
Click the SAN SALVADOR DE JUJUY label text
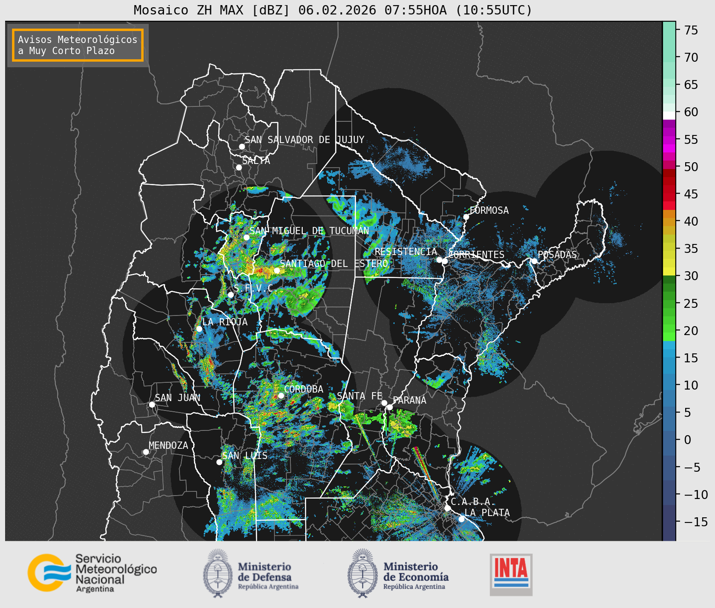point(304,140)
